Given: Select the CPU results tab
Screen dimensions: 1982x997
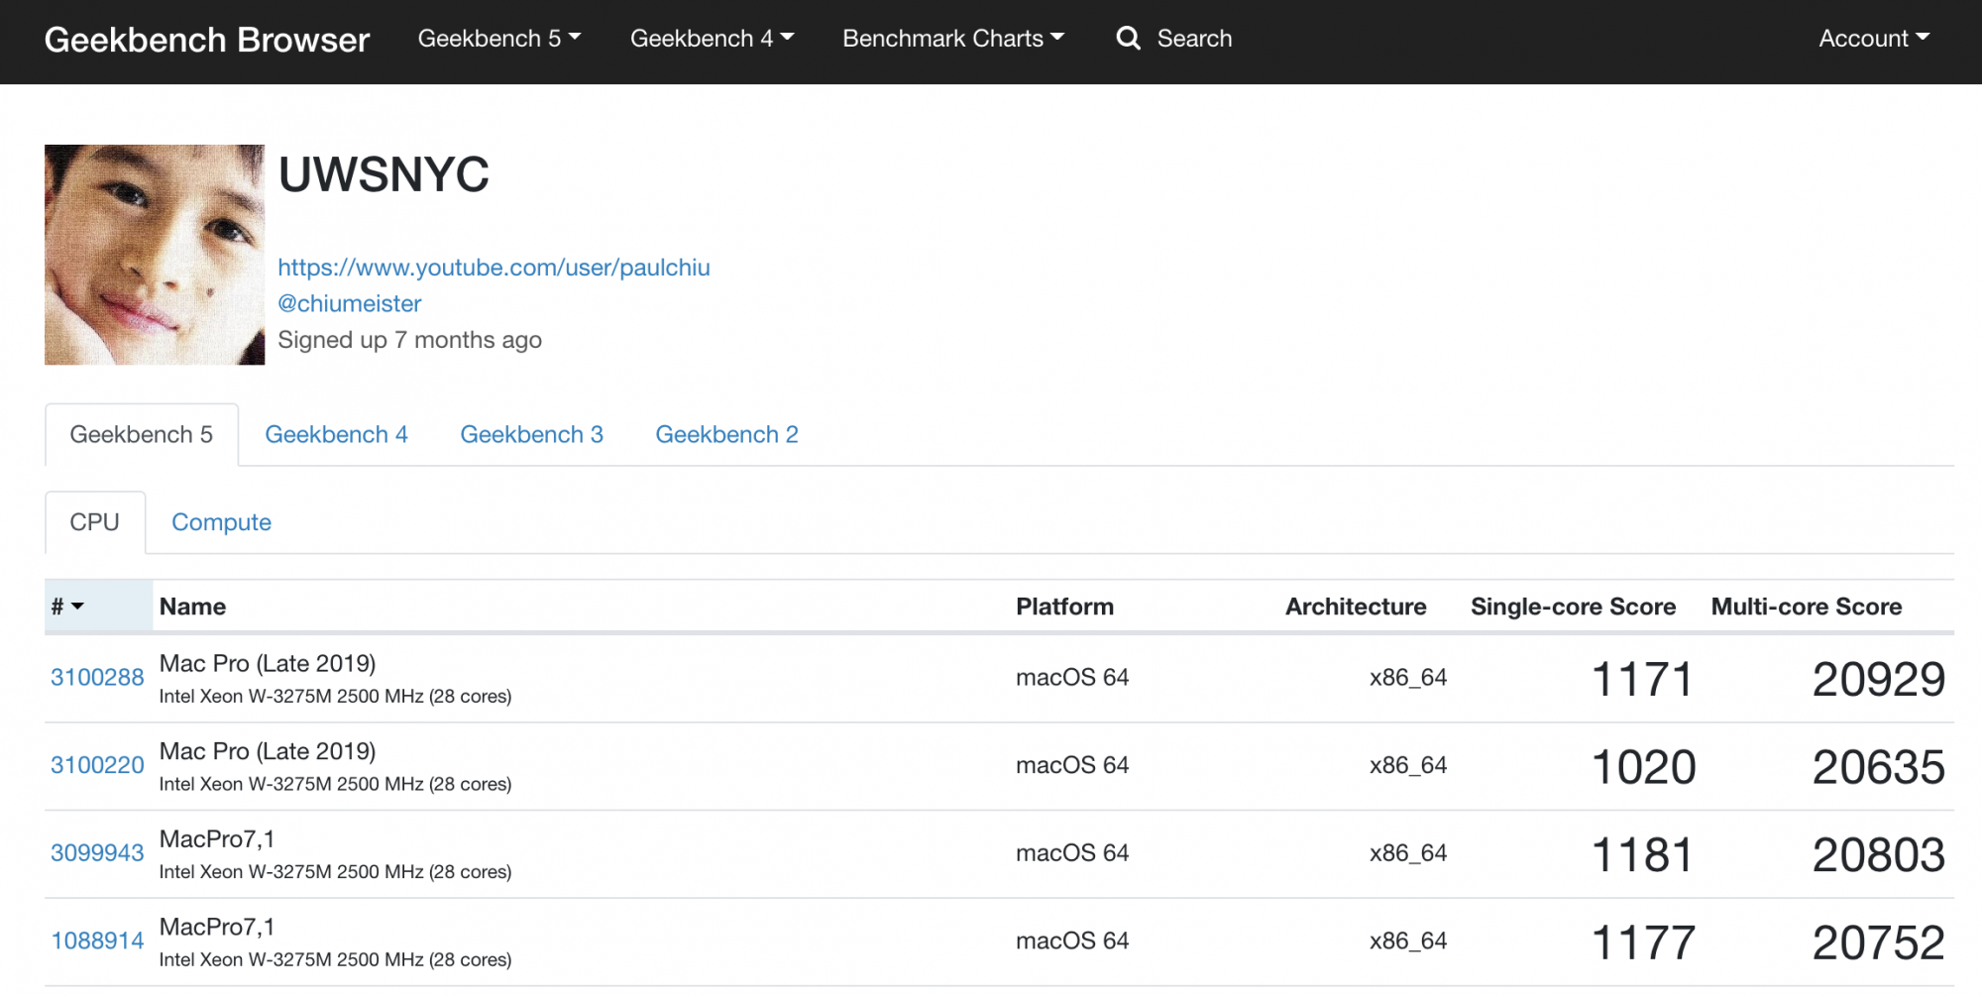Looking at the screenshot, I should 94,522.
